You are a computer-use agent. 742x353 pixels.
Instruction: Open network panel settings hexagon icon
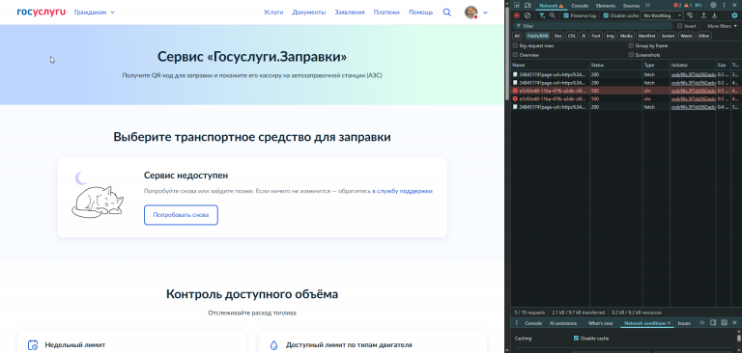(x=734, y=15)
